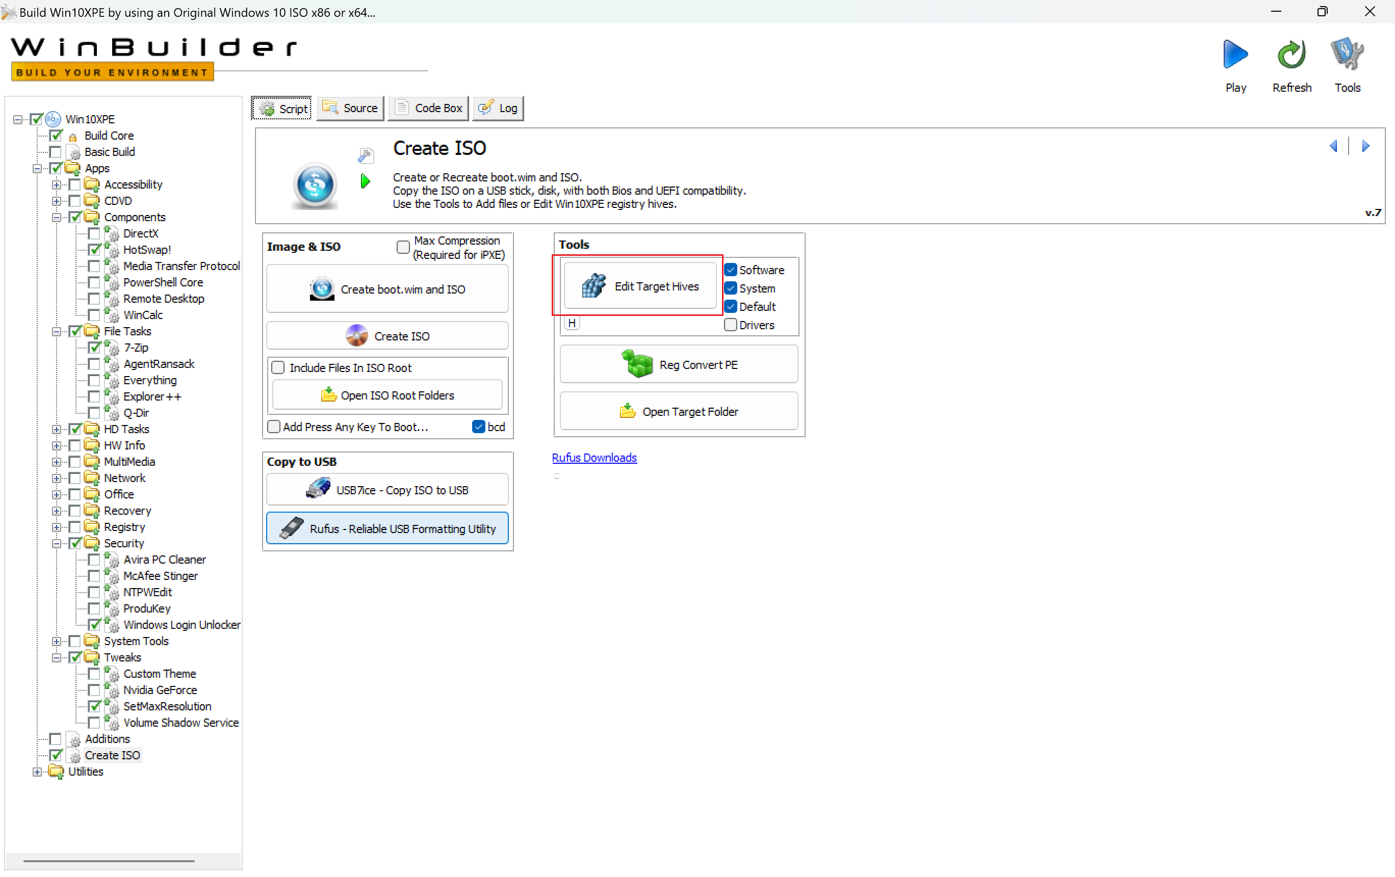Open the Tools icon at top right
Screen dimensions: 1395x877
[x=1347, y=55]
